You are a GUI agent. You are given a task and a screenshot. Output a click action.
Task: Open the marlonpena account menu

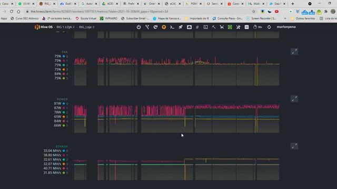pyautogui.click(x=286, y=27)
